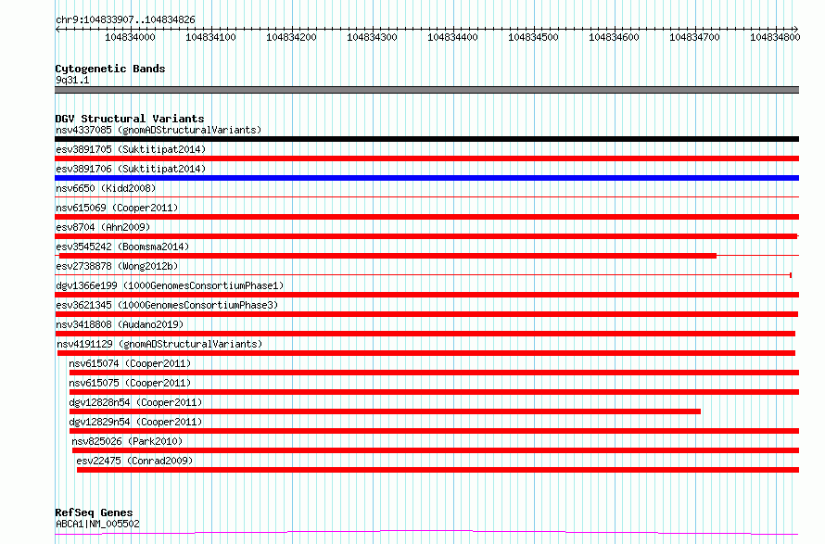
Task: Click ruler position 104834000
Action: (x=130, y=37)
